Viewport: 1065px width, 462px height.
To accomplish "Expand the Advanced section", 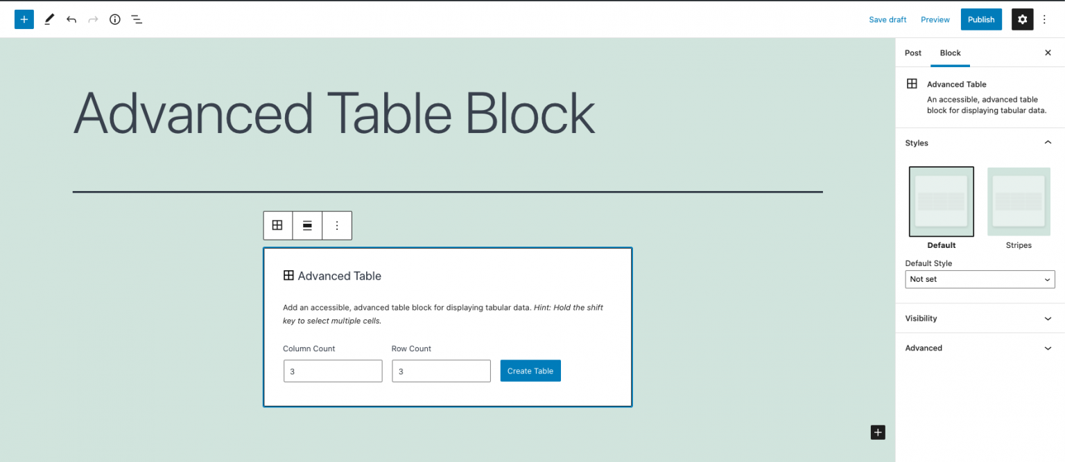I will coord(979,348).
